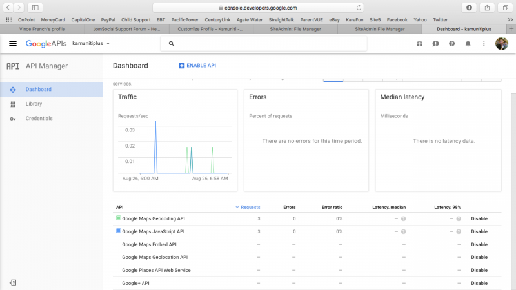The image size is (516, 290).
Task: Open the feedback alert icon
Action: pyautogui.click(x=436, y=43)
